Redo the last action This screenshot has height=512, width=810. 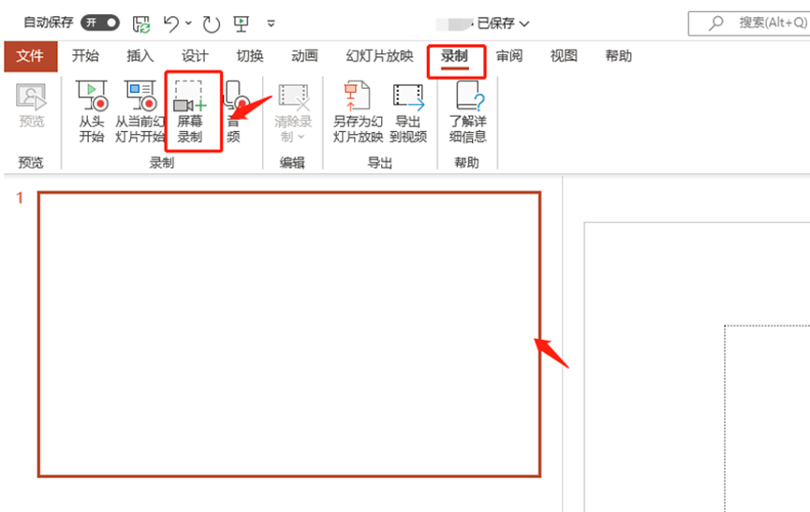tap(211, 23)
